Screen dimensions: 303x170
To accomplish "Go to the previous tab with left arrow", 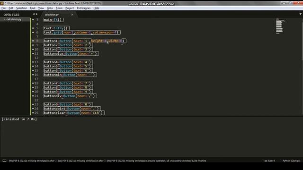I will pos(34,14).
